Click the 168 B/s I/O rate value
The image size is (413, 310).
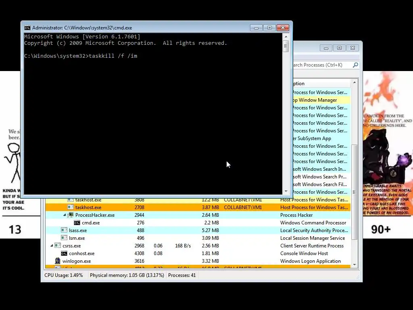coord(183,246)
